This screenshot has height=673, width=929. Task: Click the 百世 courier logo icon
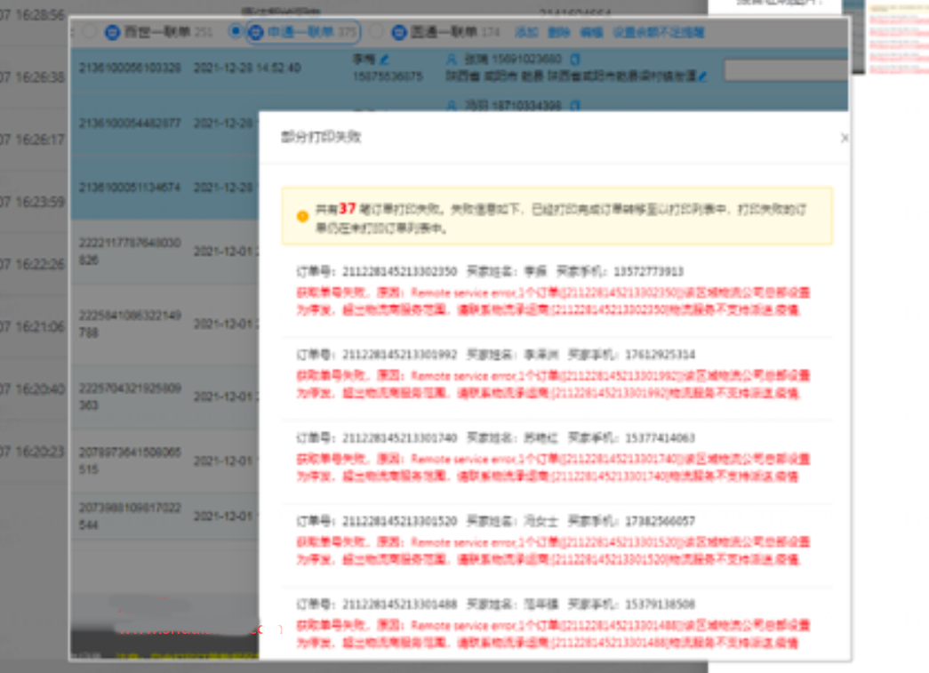point(112,32)
